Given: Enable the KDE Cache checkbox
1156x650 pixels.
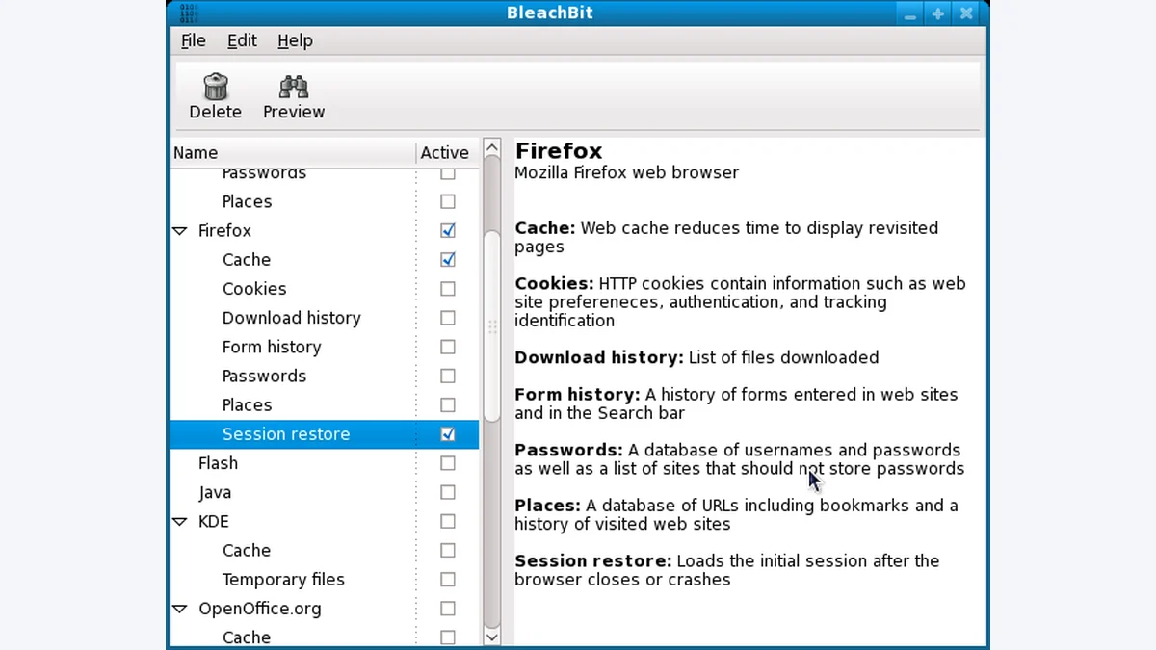Looking at the screenshot, I should tap(448, 551).
